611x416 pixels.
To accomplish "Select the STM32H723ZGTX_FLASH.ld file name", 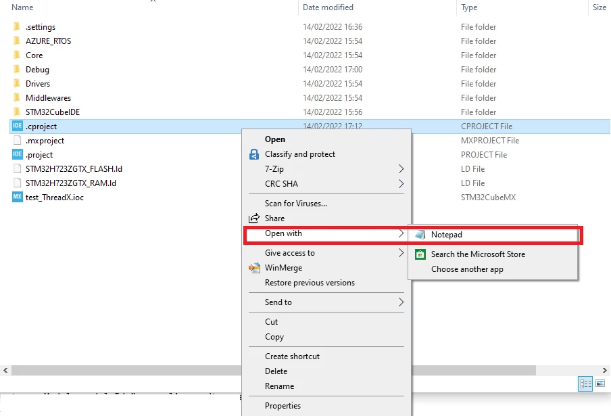I will point(74,169).
